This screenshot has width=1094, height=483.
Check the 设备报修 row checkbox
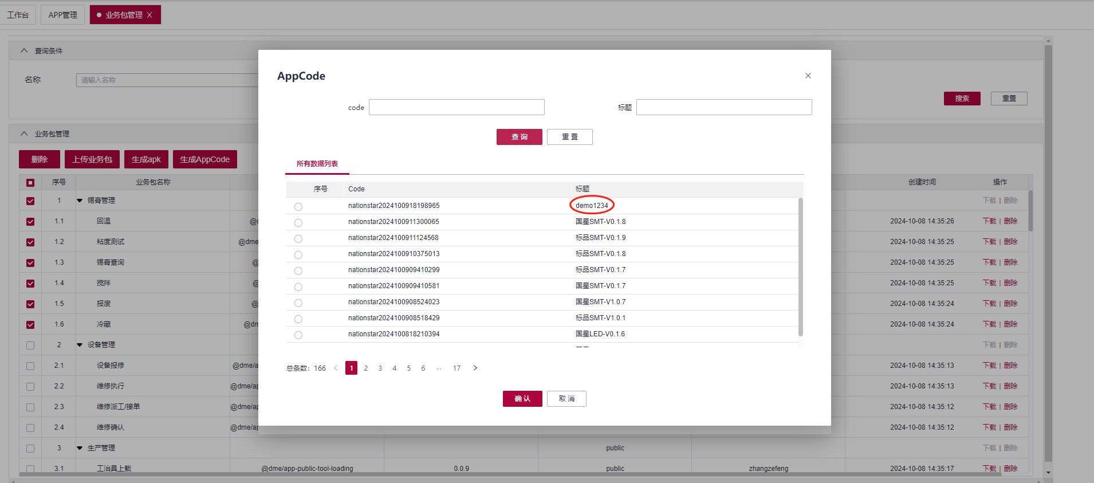pyautogui.click(x=30, y=366)
